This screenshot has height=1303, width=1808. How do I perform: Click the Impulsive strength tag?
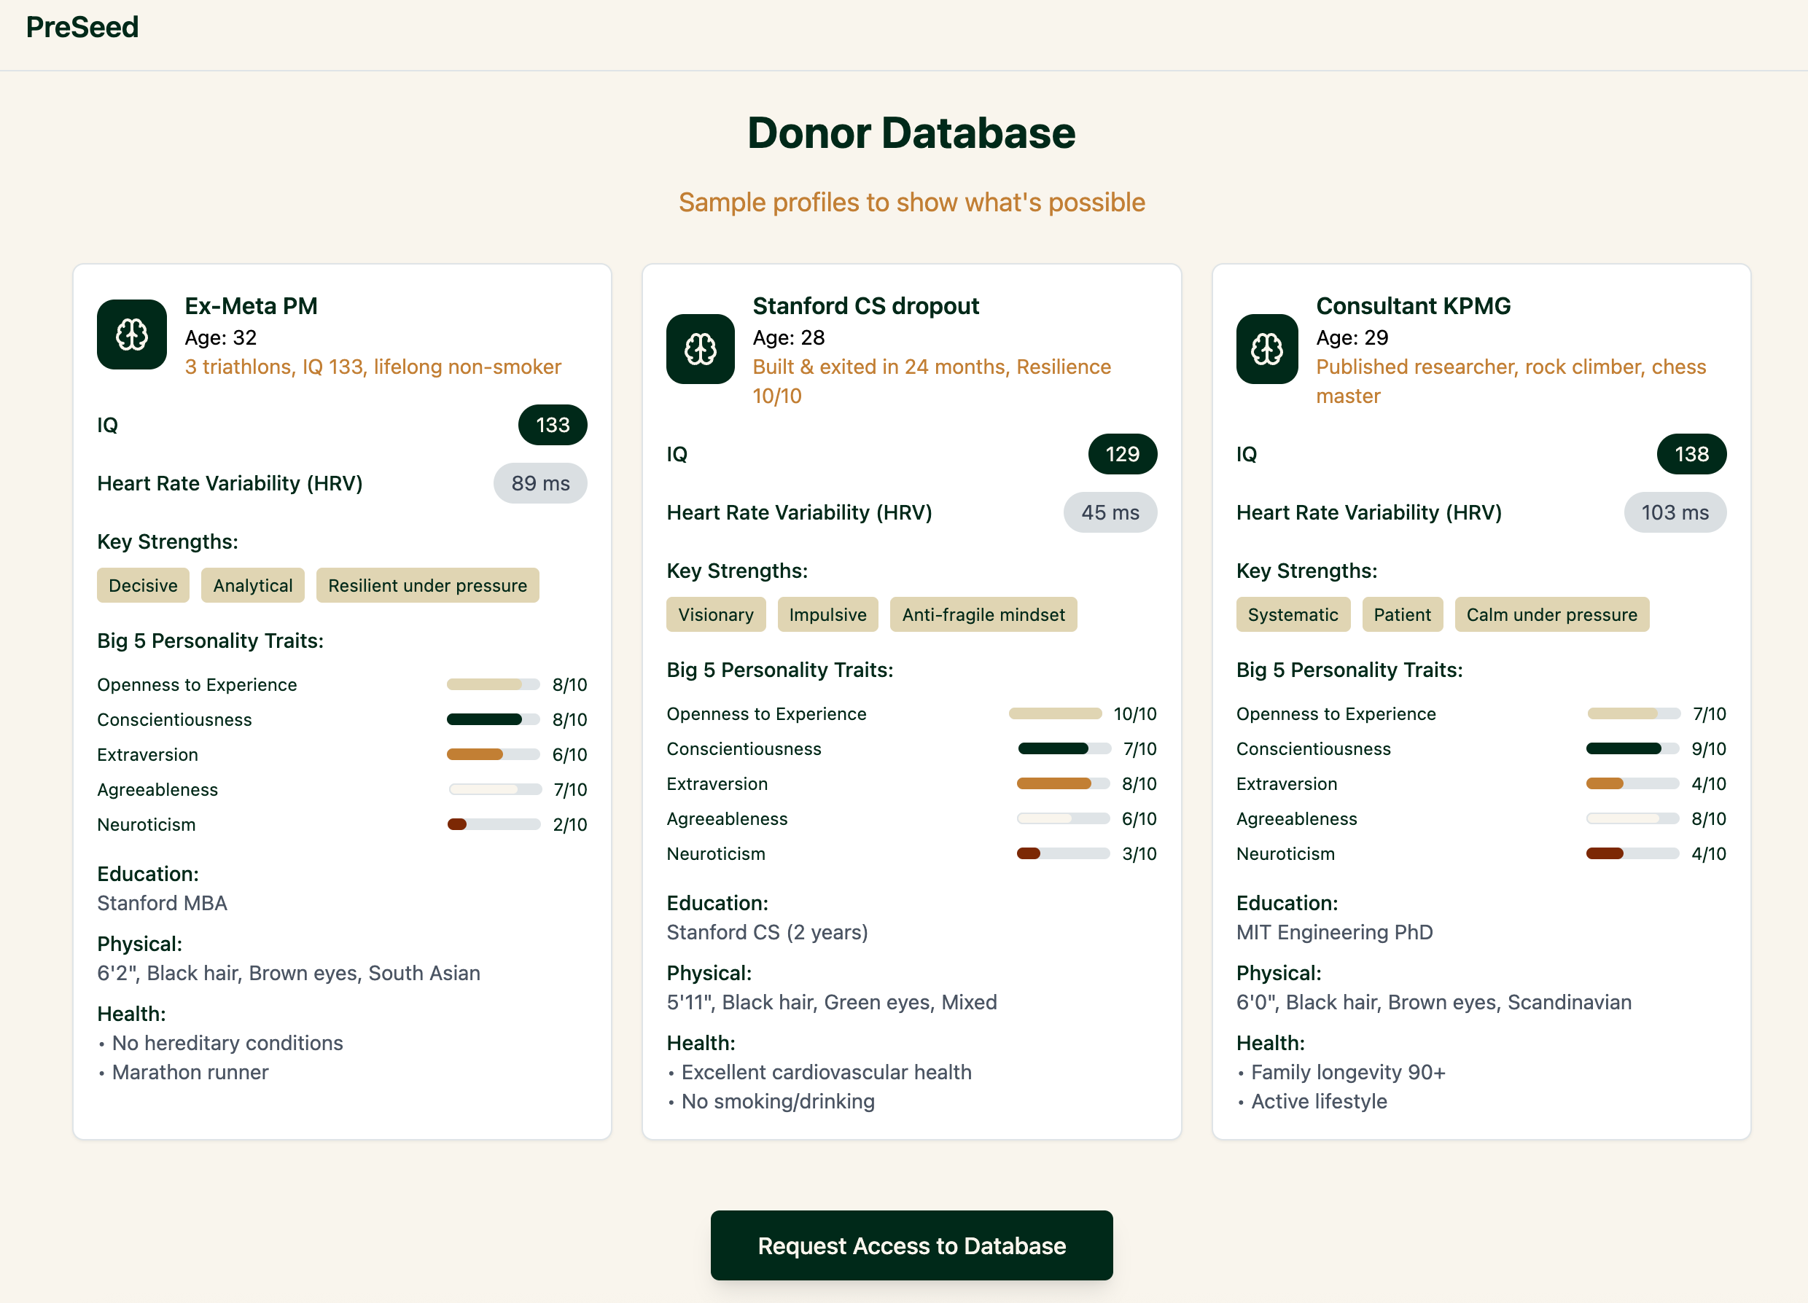[x=827, y=614]
